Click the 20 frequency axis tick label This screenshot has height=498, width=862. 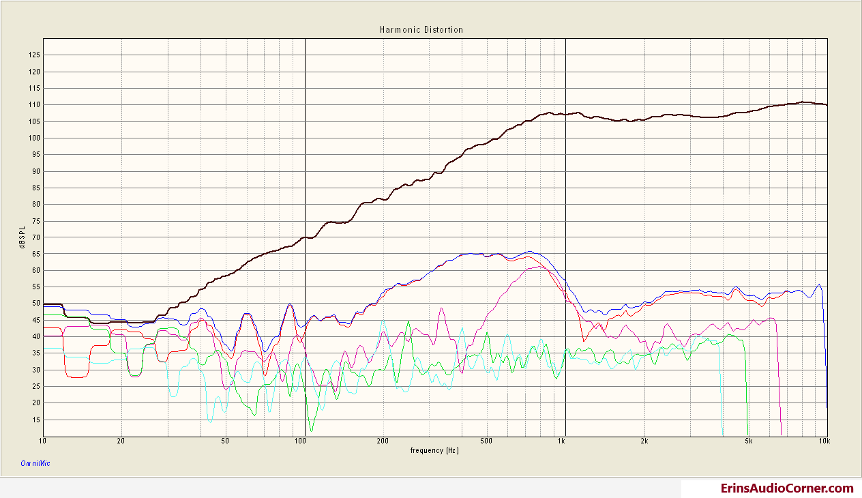point(121,441)
